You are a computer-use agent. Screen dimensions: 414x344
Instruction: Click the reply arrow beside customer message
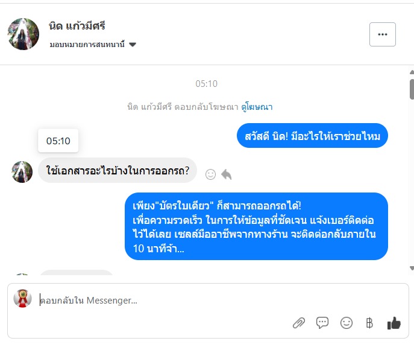pyautogui.click(x=226, y=174)
